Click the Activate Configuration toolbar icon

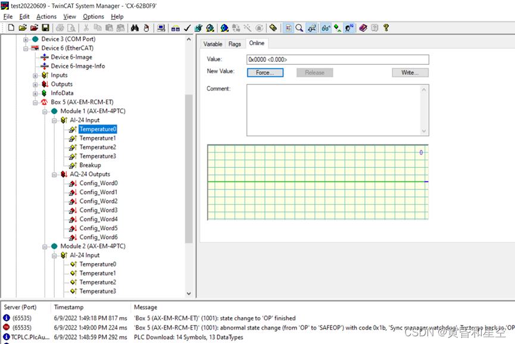click(198, 28)
